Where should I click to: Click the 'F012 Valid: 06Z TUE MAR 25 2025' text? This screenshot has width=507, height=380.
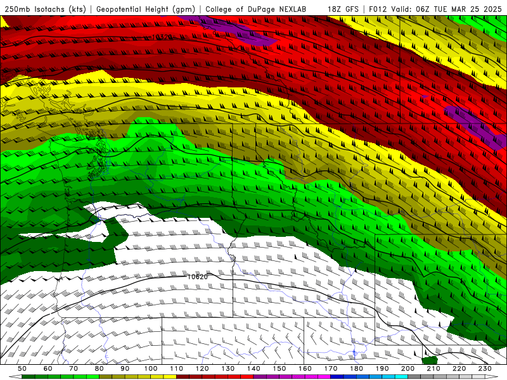tap(435, 9)
